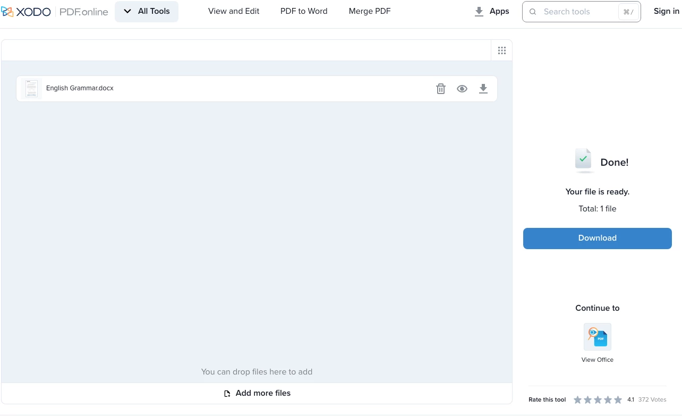Click the blue Download button

(x=598, y=239)
